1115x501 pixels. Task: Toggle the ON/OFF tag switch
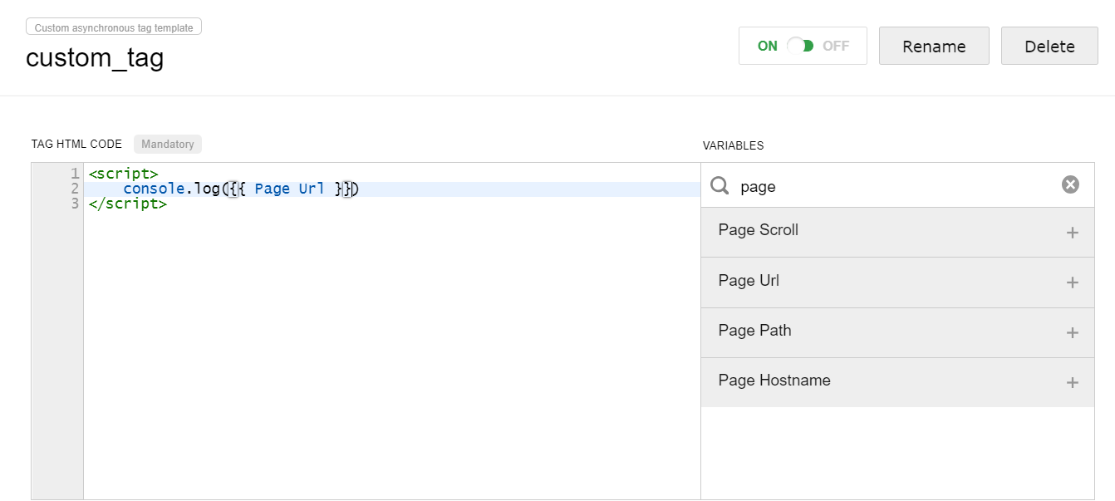[801, 46]
